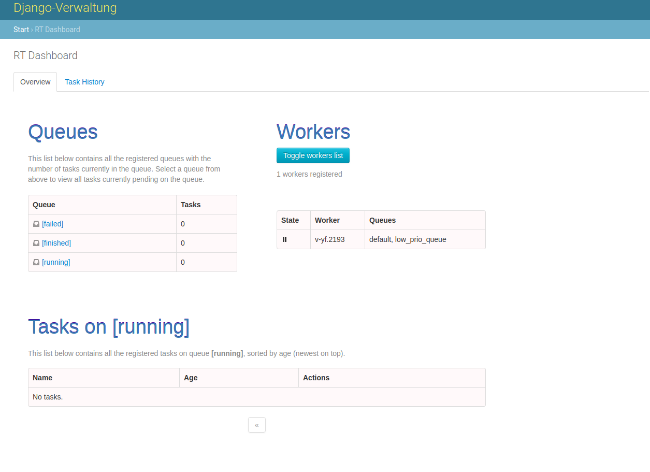650x472 pixels.
Task: Switch to the Task History tab
Action: 84,82
